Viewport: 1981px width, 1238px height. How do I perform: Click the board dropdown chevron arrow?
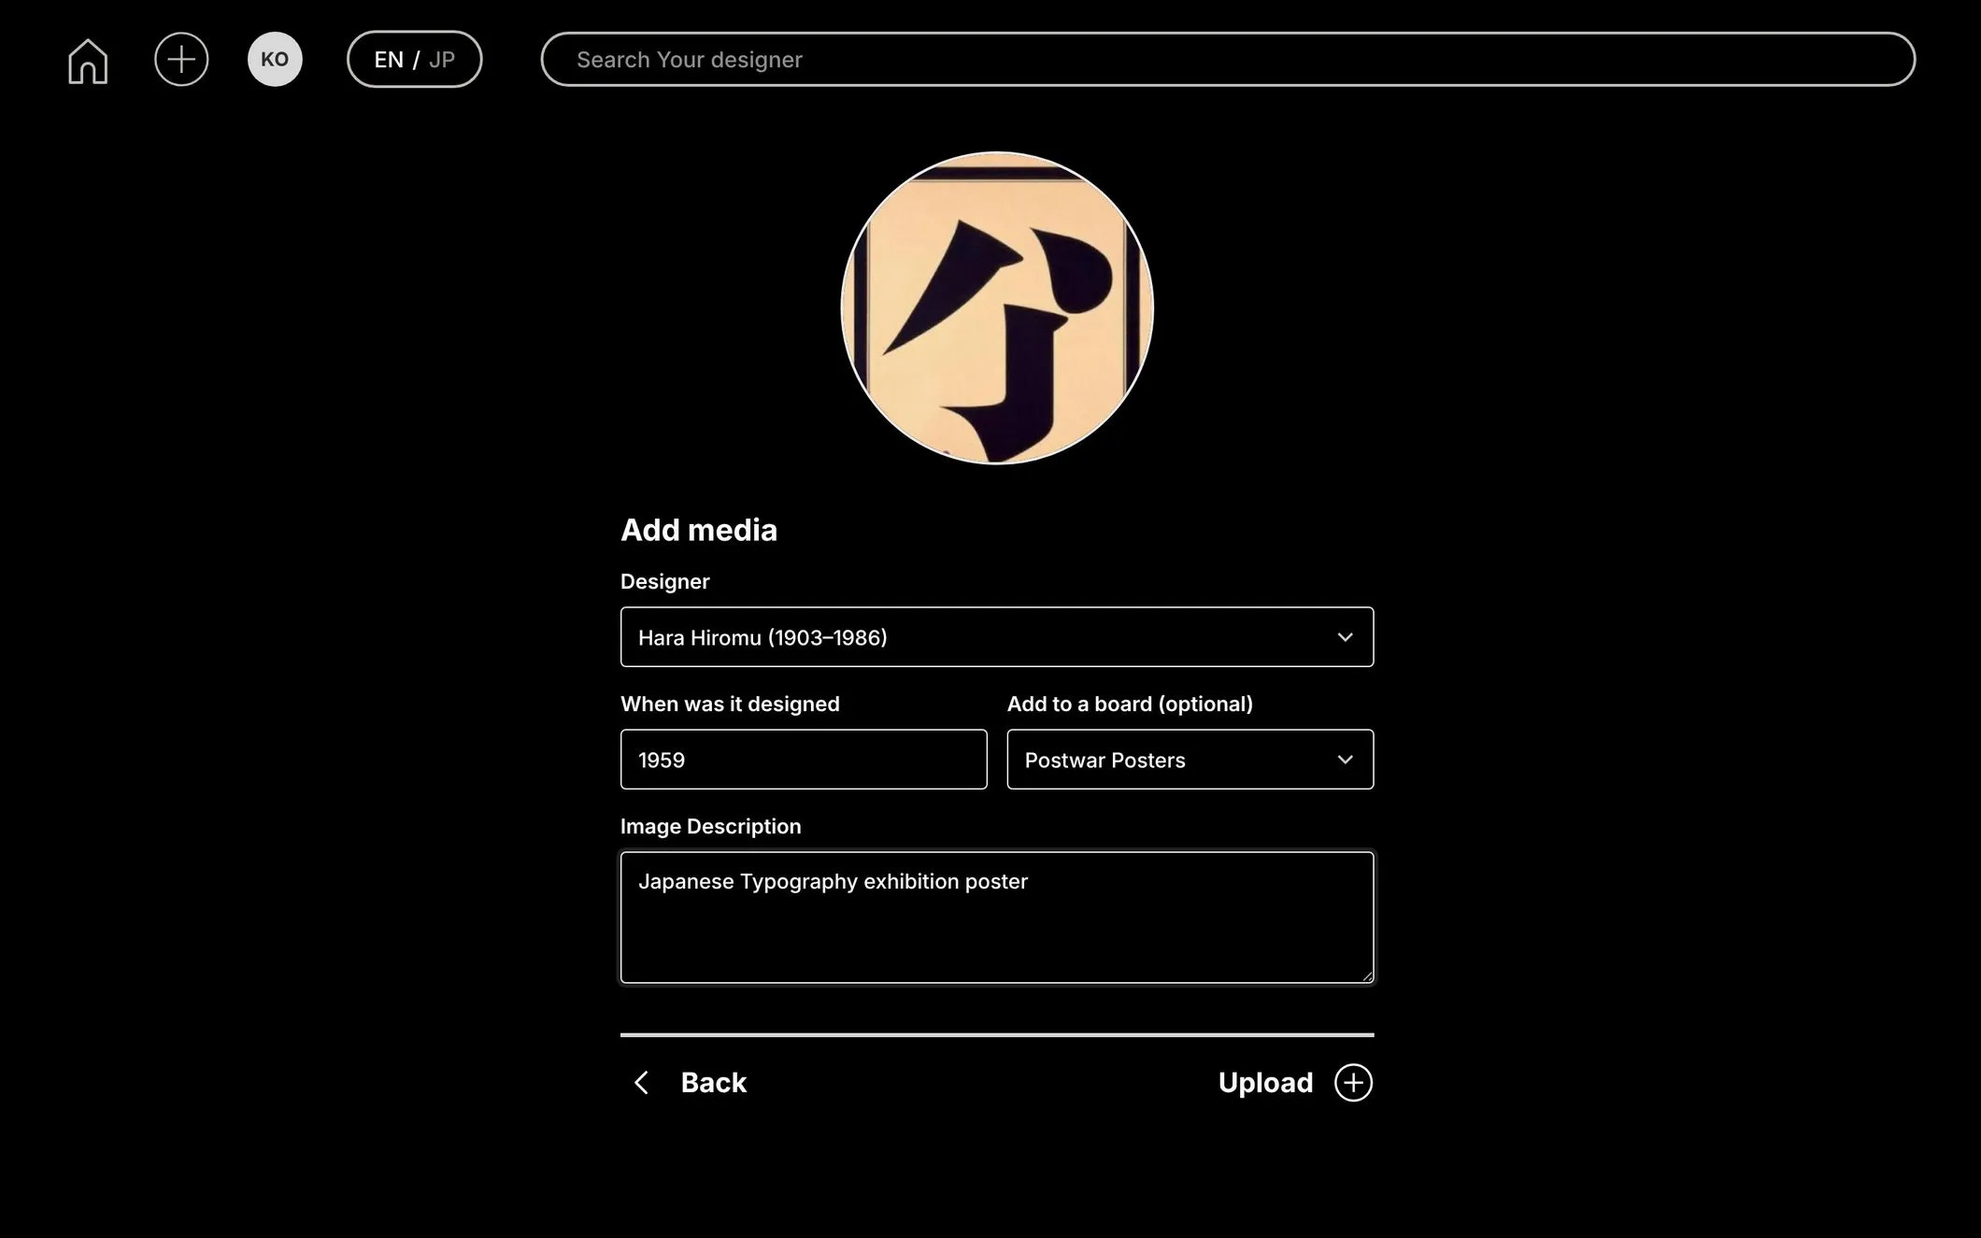1345,760
